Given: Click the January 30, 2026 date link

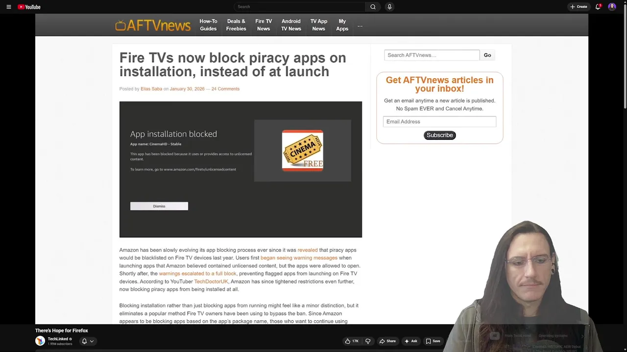Looking at the screenshot, I should pos(187,89).
